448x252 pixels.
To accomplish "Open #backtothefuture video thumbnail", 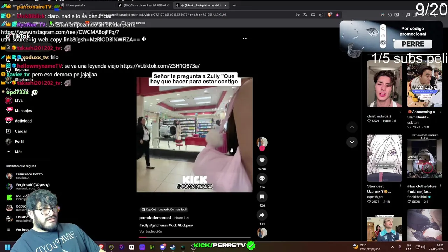I will [x=425, y=158].
